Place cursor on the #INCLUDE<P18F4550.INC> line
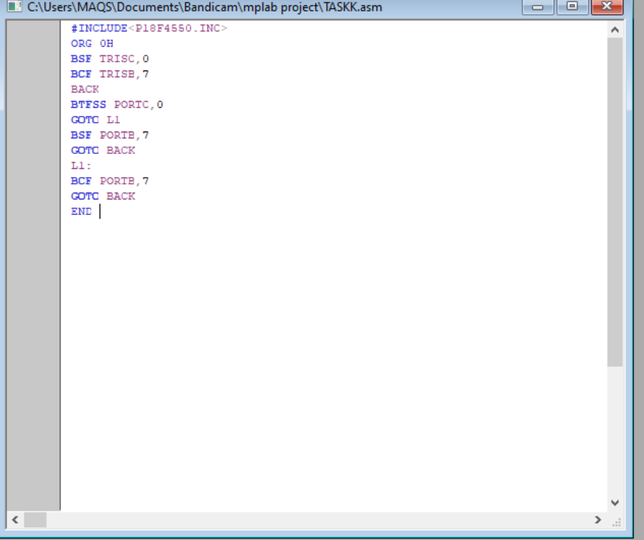This screenshot has width=644, height=540. pos(149,28)
